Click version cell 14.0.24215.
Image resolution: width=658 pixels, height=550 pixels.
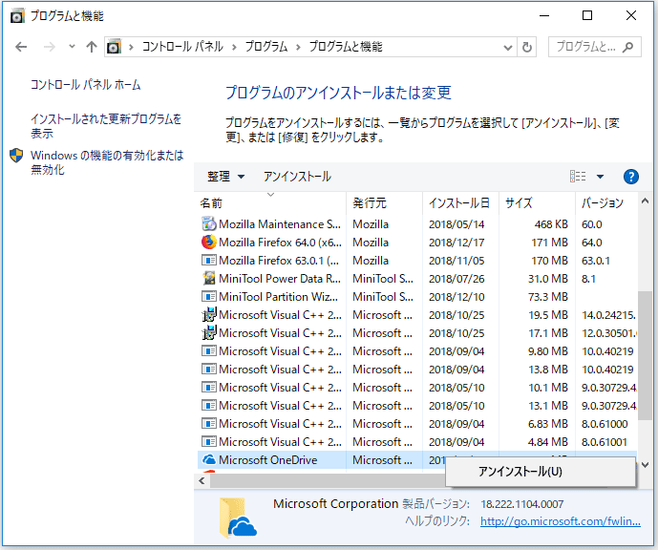click(x=608, y=315)
